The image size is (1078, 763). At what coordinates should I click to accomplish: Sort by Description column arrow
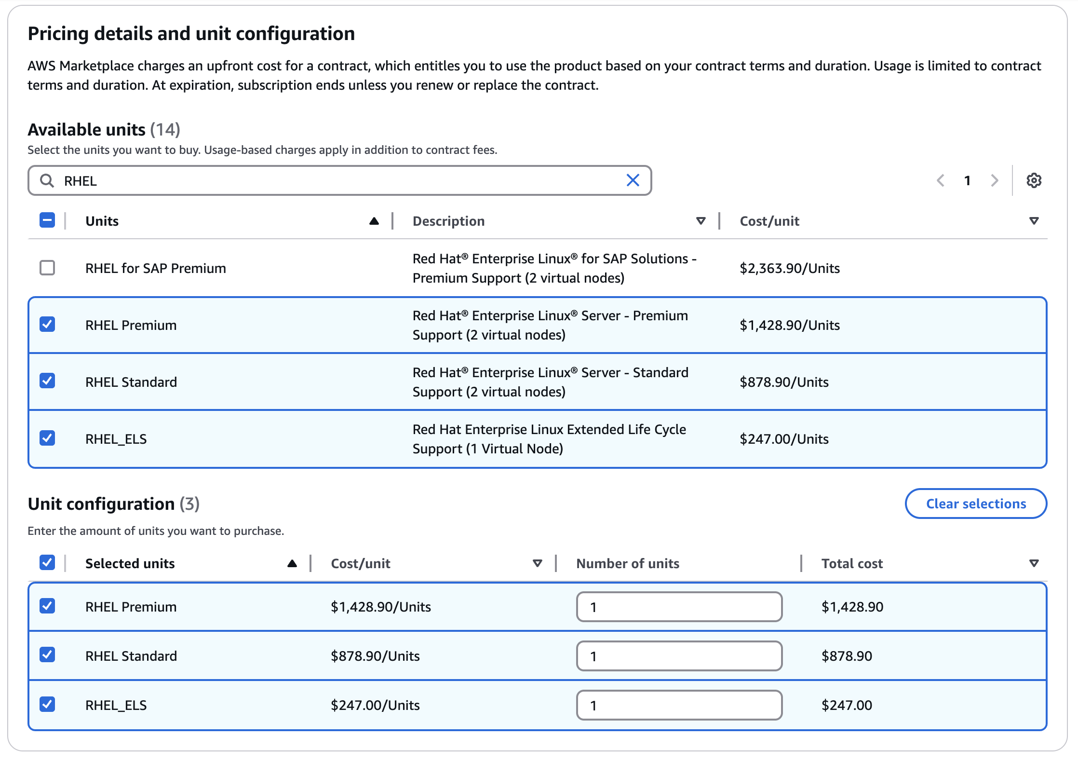tap(701, 221)
